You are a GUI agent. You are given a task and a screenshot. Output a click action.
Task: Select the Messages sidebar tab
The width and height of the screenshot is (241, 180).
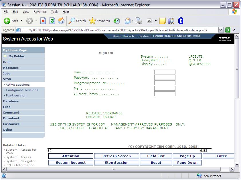(x=23, y=68)
